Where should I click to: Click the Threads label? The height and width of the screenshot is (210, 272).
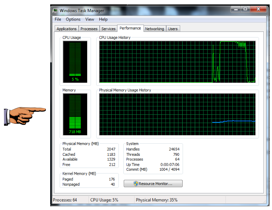coord(133,154)
